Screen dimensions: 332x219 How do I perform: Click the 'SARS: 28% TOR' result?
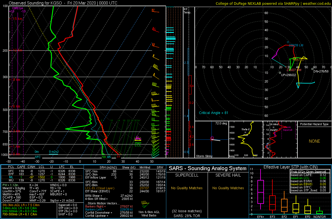[x=187, y=216]
